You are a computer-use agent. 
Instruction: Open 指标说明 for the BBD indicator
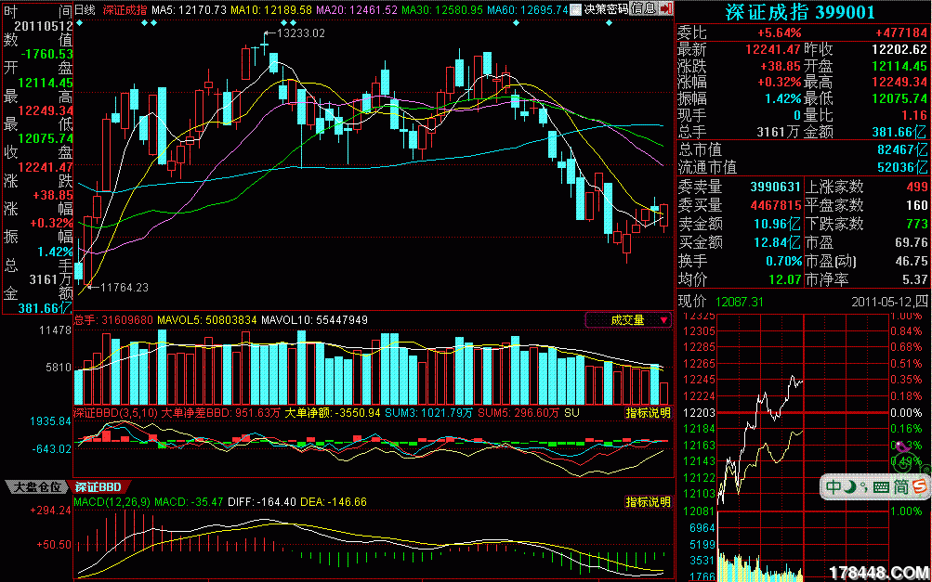pyautogui.click(x=648, y=412)
